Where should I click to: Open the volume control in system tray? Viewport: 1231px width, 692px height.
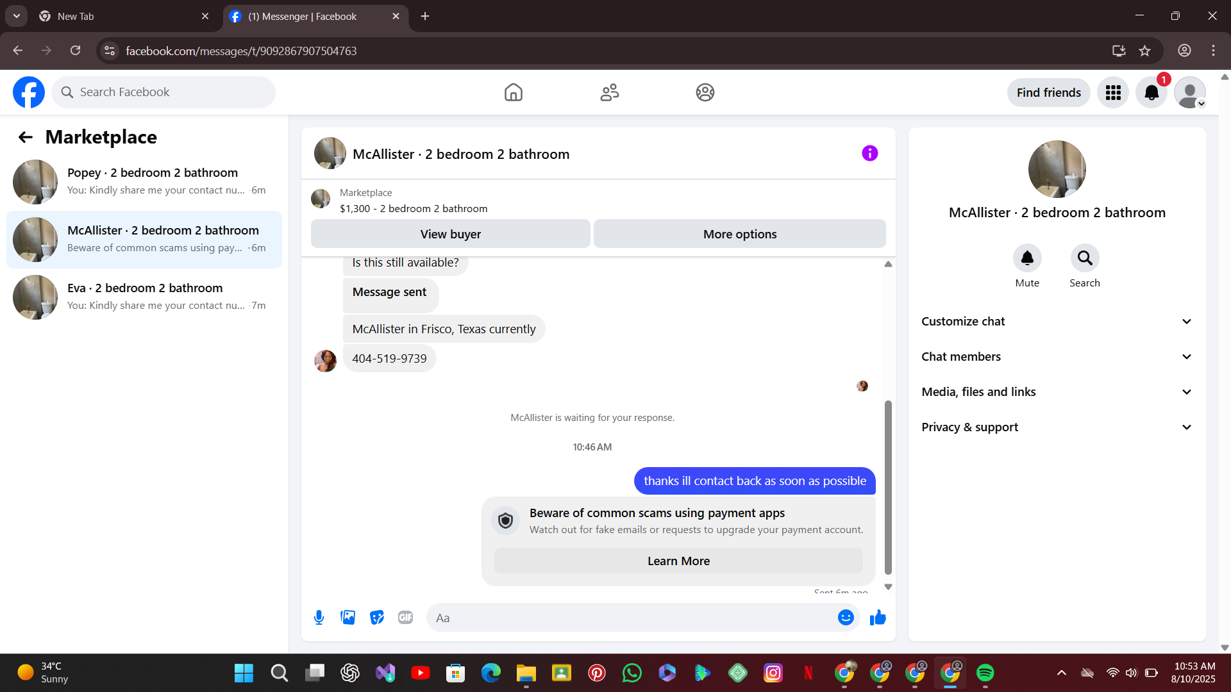[x=1132, y=673]
